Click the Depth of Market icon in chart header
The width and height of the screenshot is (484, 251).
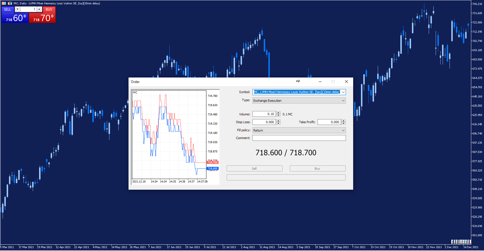pyautogui.click(x=4, y=3)
